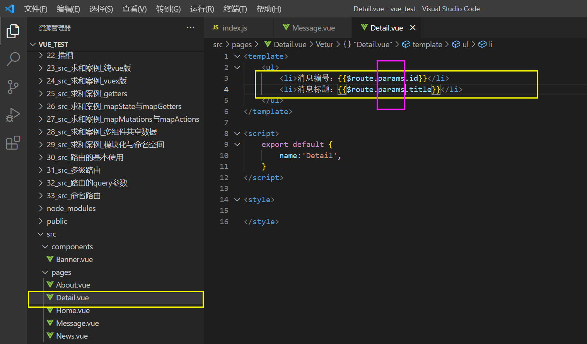The image size is (587, 344).
Task: Click the Vue icon beside News.vue
Action: (x=50, y=335)
